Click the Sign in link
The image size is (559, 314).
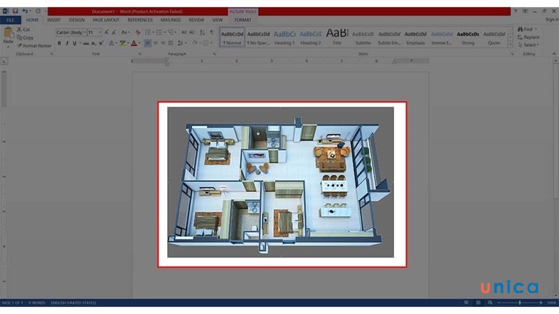(551, 20)
